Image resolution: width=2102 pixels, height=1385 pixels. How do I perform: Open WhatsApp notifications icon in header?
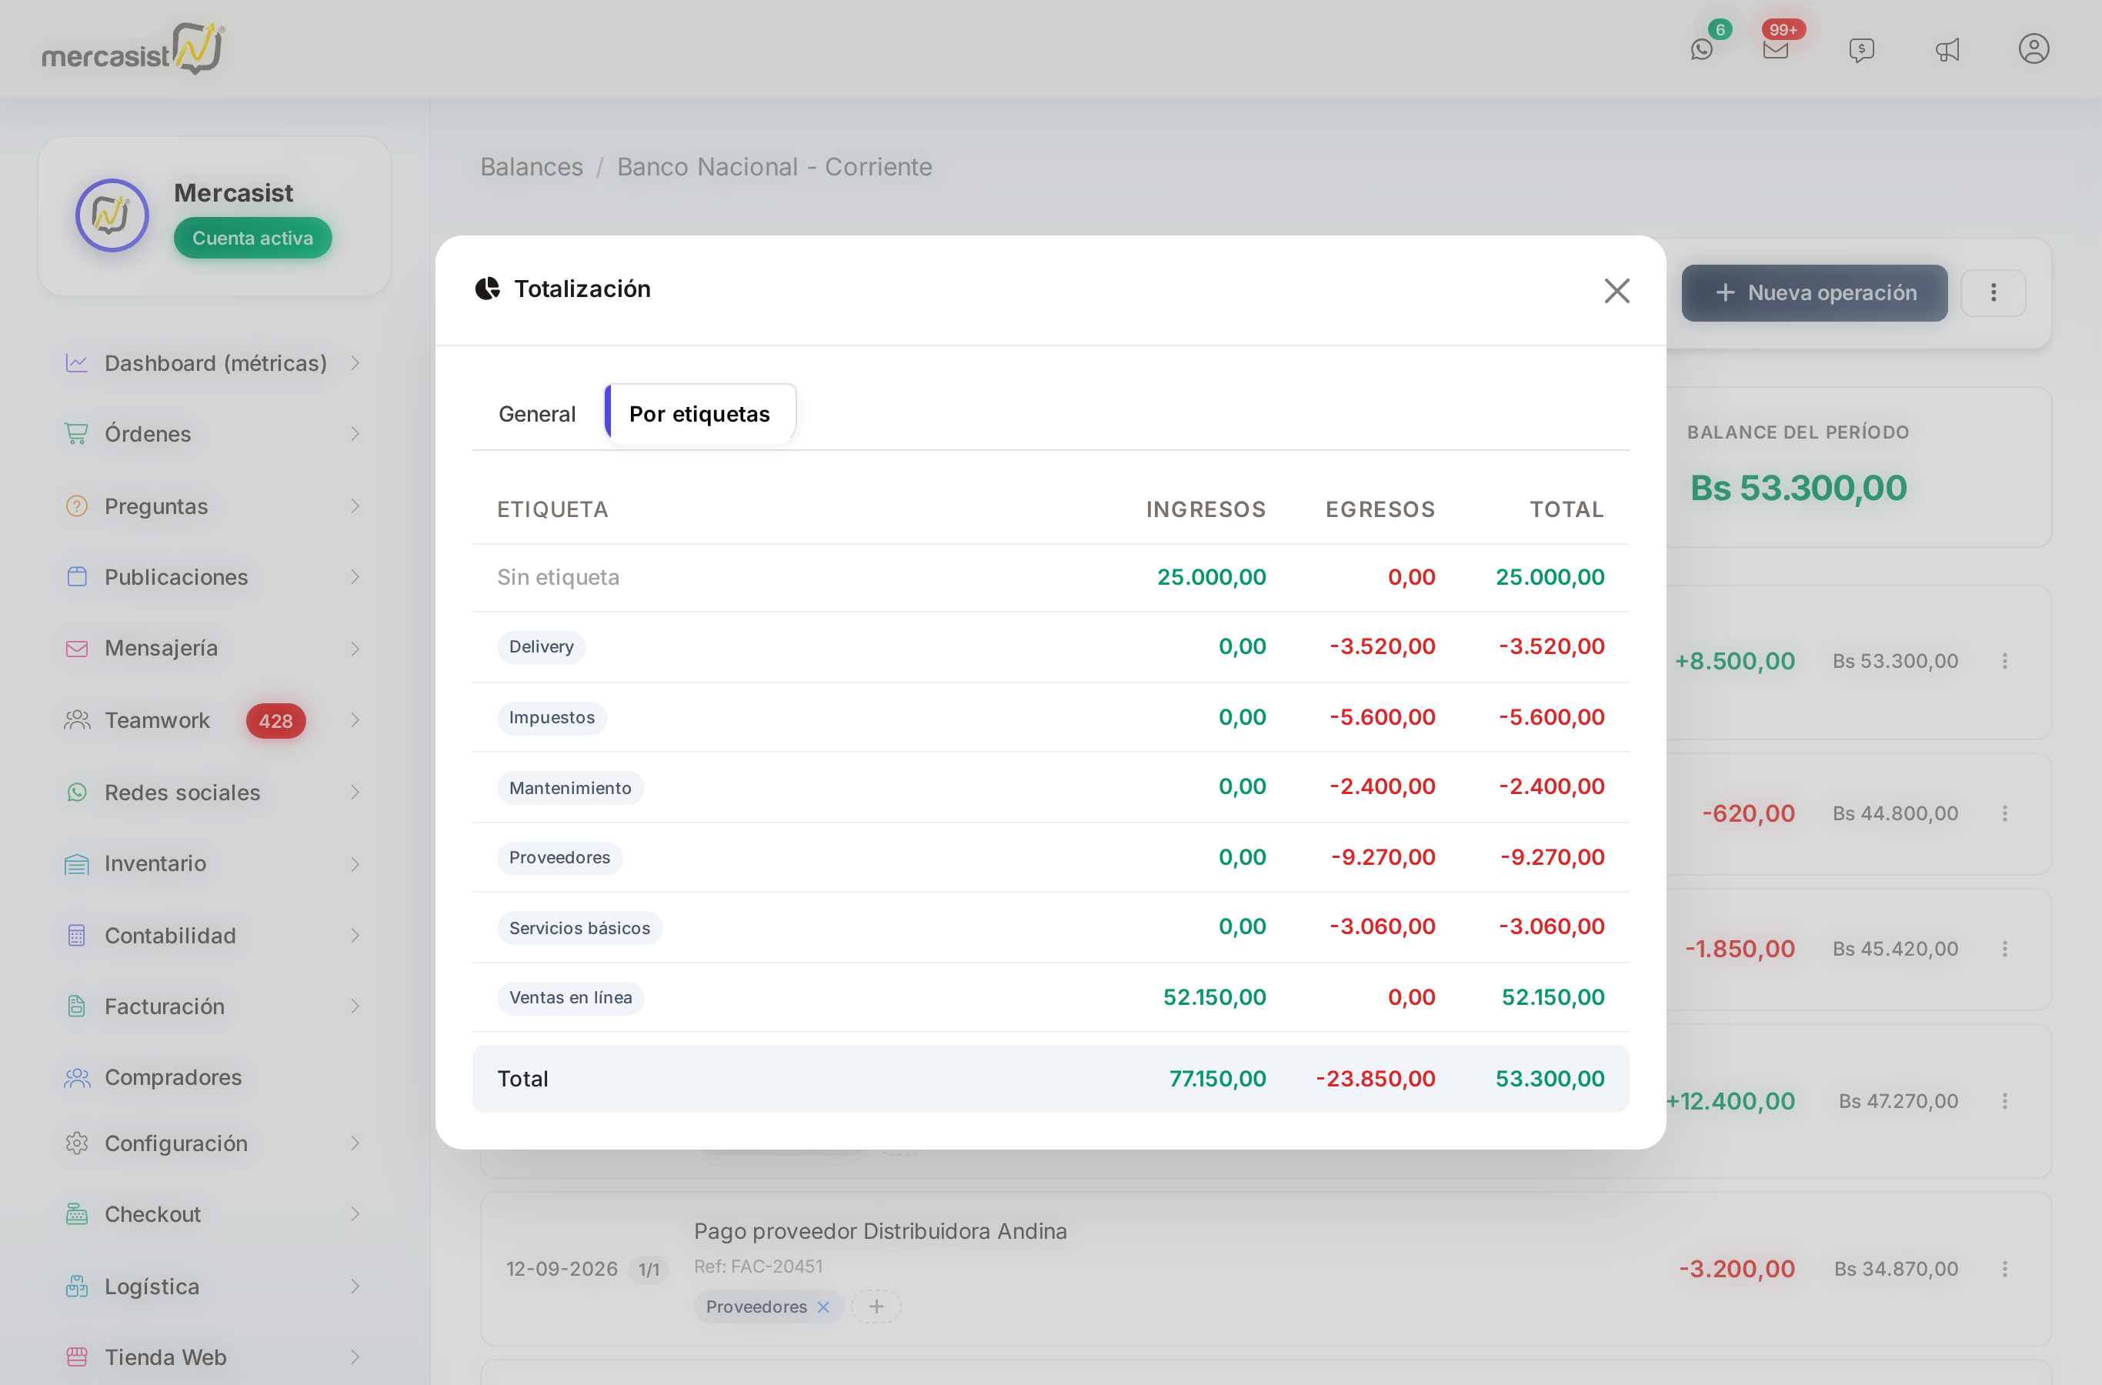click(x=1701, y=49)
